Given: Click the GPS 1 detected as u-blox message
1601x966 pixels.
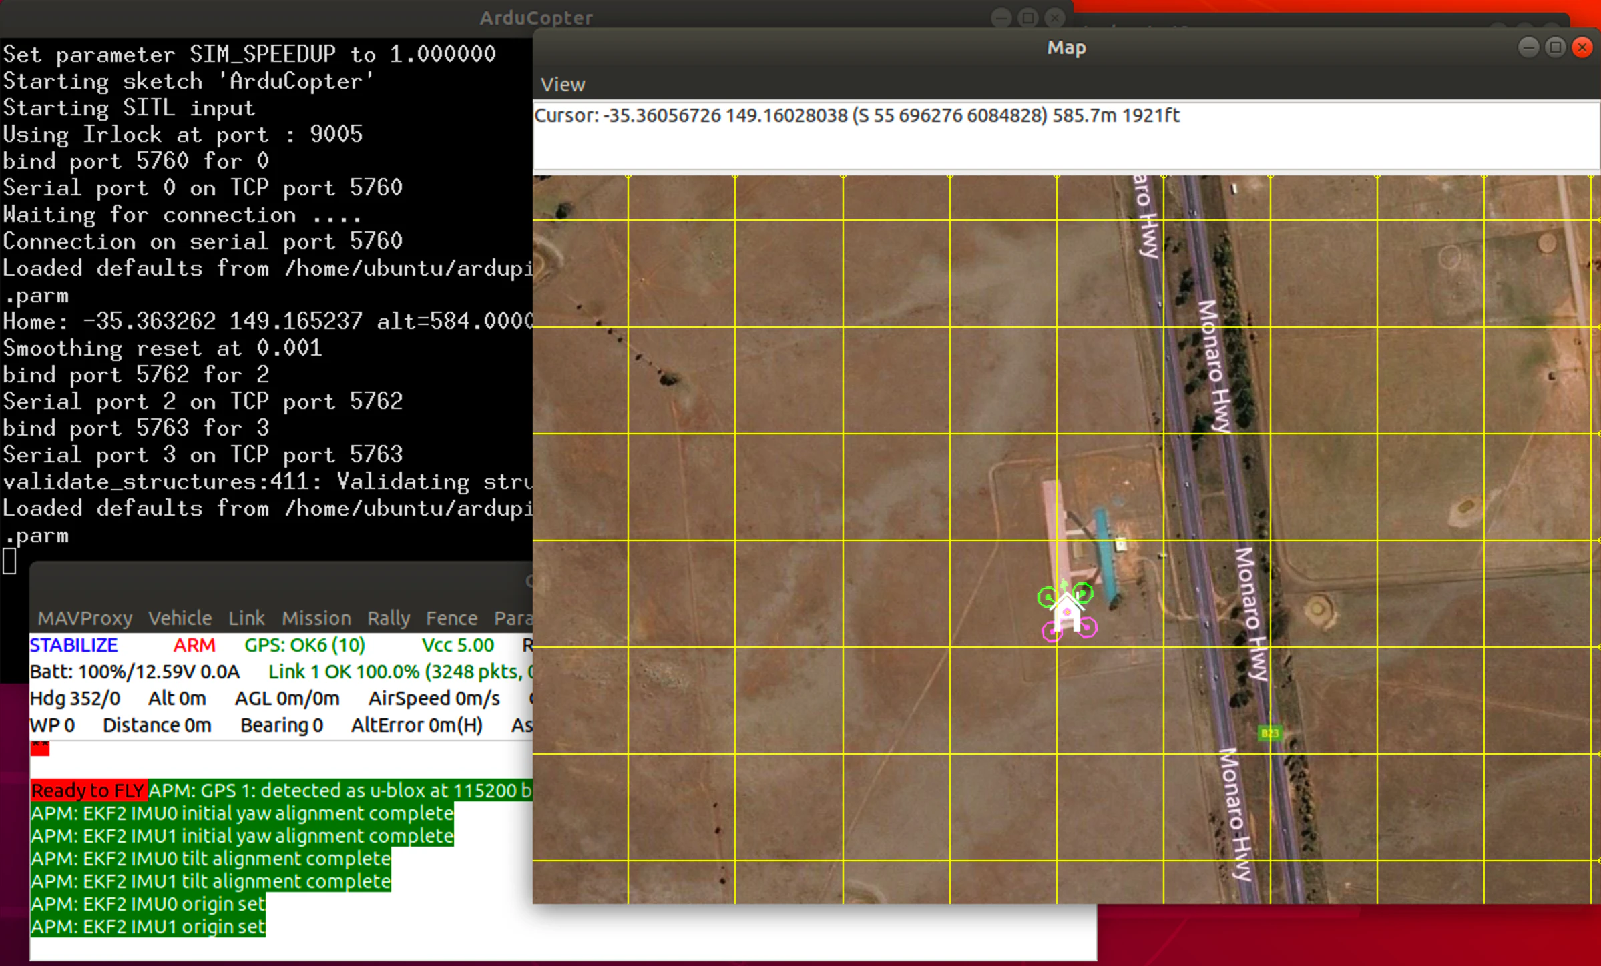Looking at the screenshot, I should tap(340, 791).
